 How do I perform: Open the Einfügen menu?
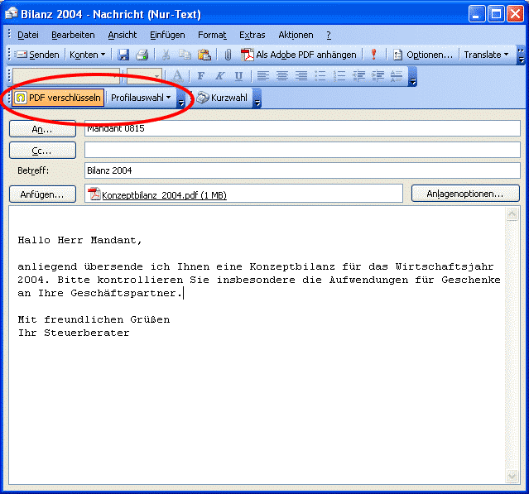pyautogui.click(x=167, y=35)
